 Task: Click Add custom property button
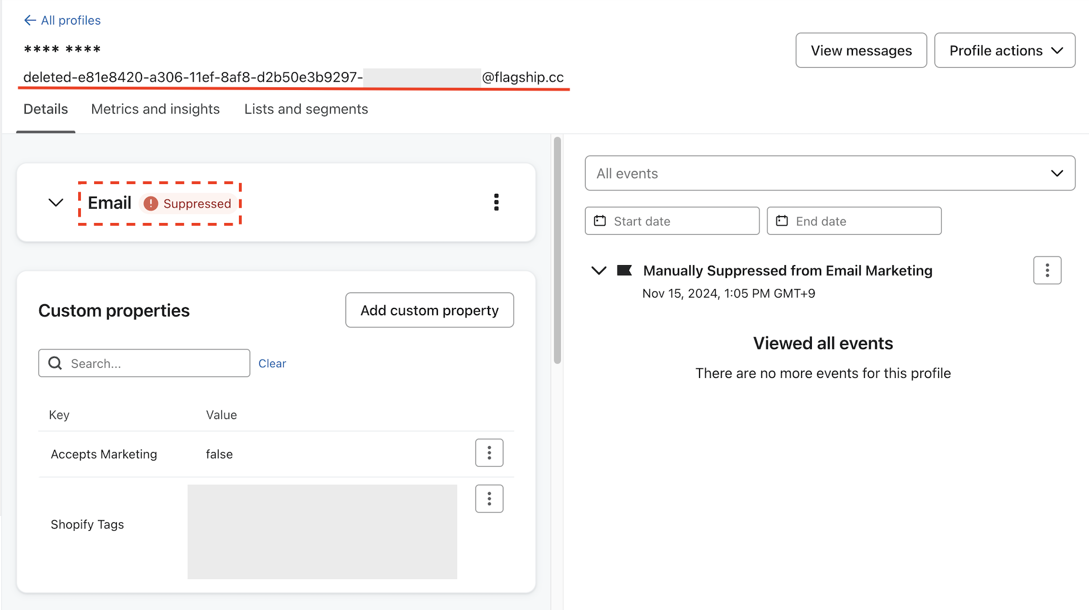[429, 310]
